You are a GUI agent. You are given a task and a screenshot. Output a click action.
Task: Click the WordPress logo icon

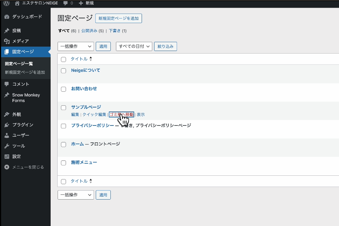pos(6,3)
